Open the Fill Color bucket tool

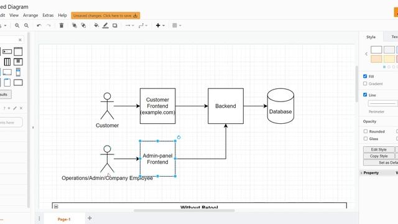[x=96, y=25]
